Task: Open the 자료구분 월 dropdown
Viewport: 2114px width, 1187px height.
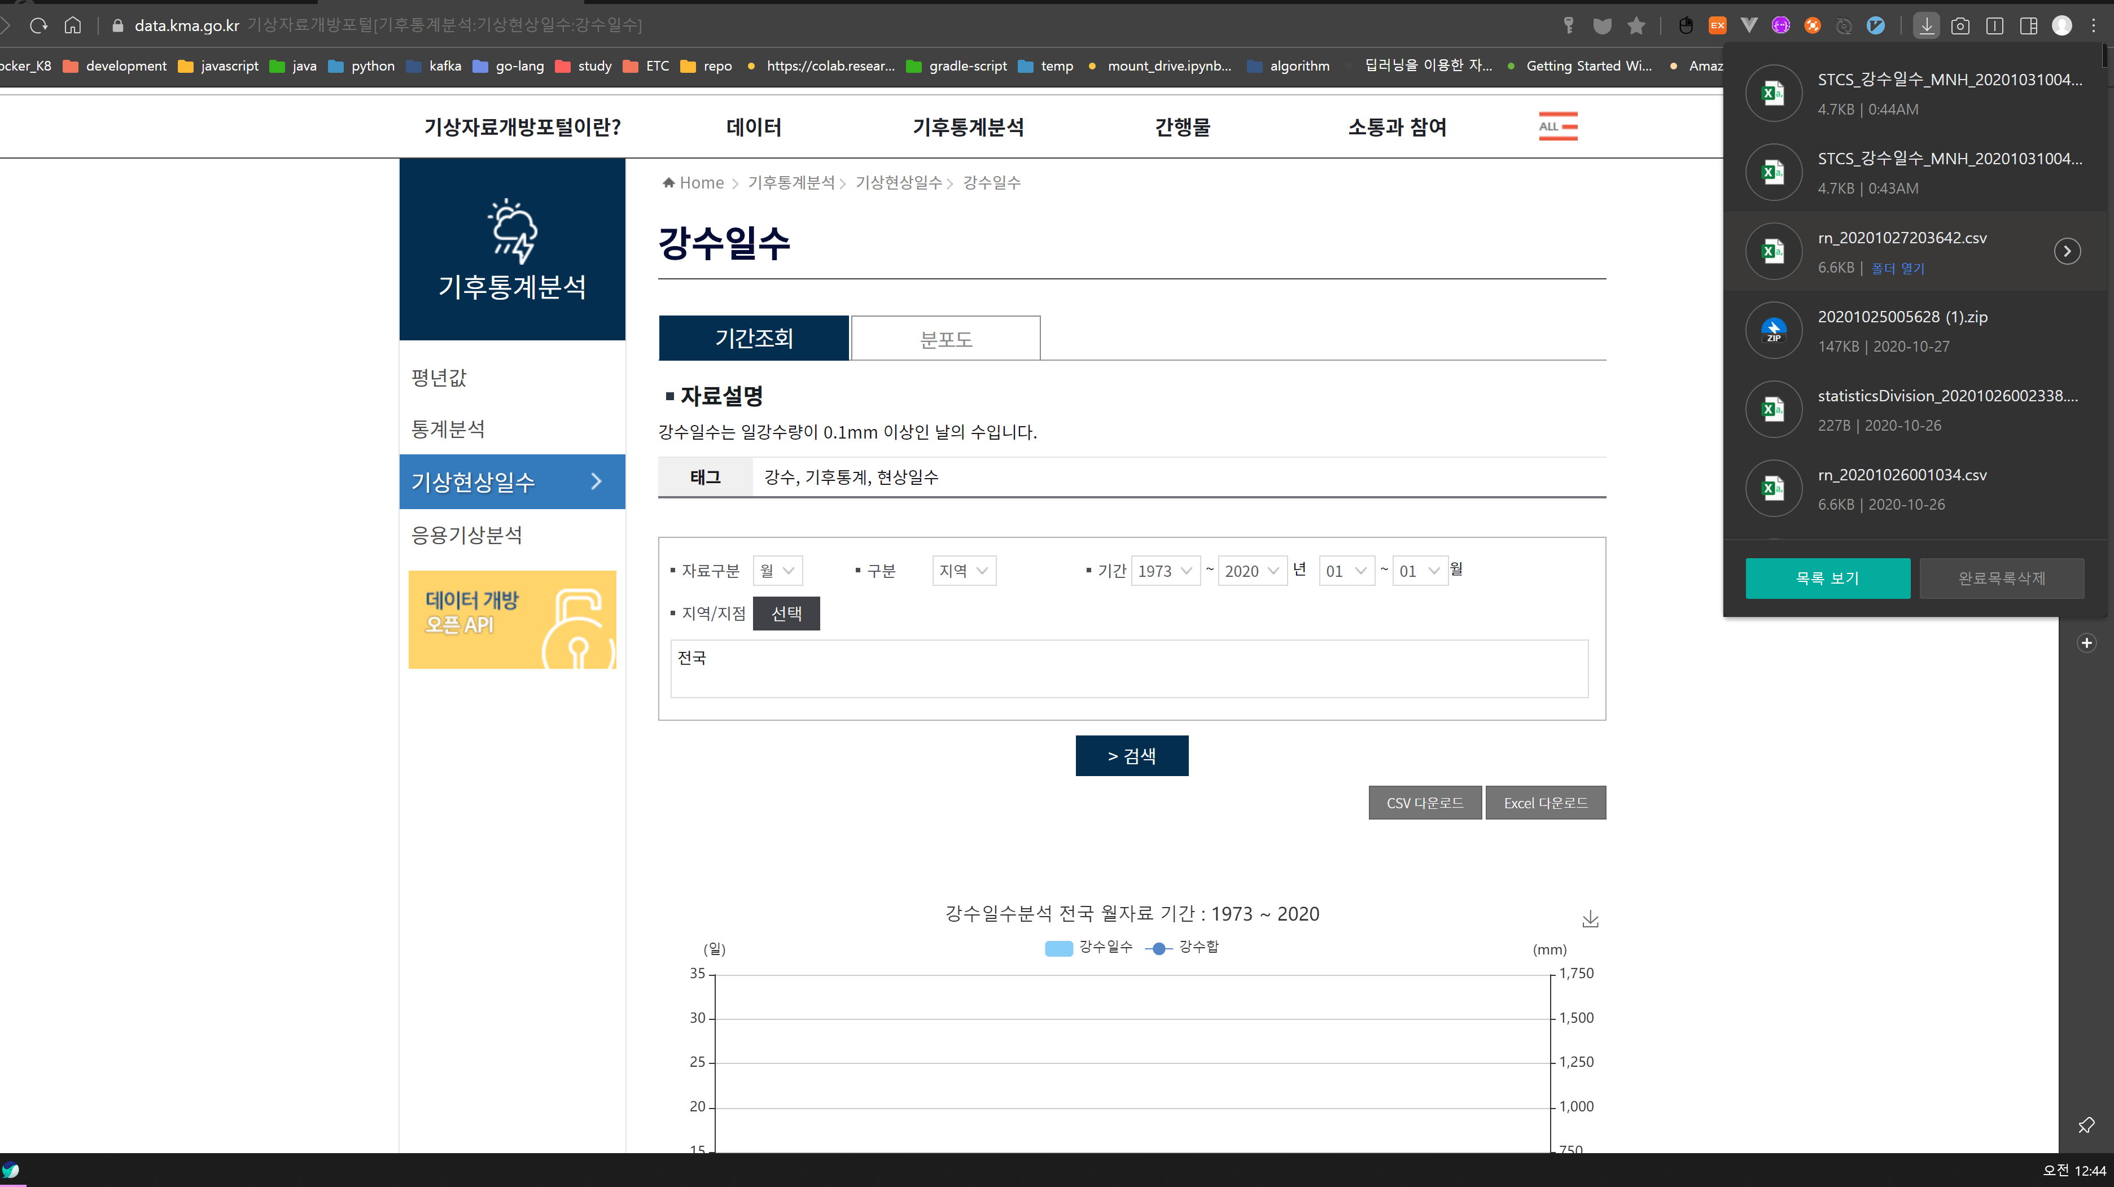Action: coord(777,571)
